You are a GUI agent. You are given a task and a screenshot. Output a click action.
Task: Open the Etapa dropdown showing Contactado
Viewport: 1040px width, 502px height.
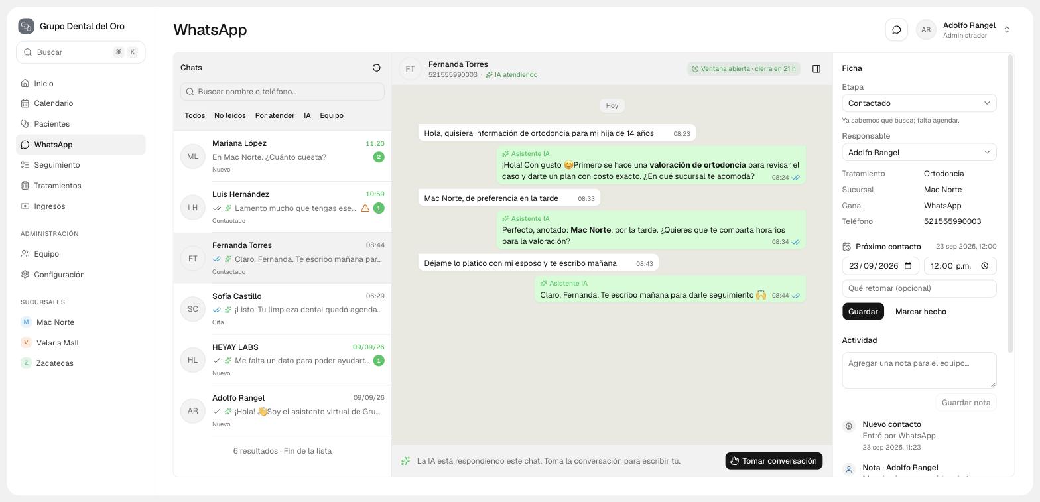(919, 103)
